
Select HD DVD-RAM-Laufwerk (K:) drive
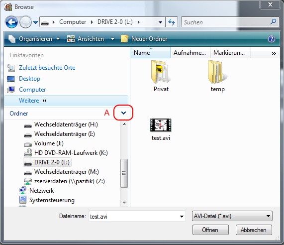tap(71, 153)
